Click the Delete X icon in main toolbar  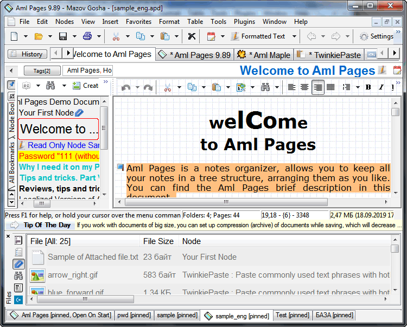click(192, 36)
